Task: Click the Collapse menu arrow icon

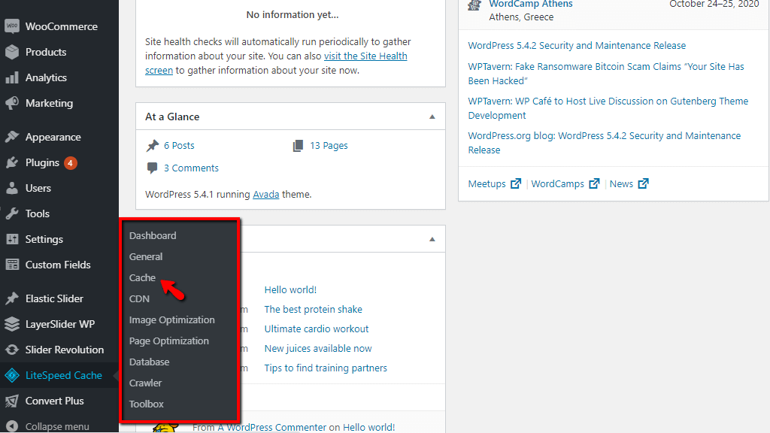Action: [12, 426]
